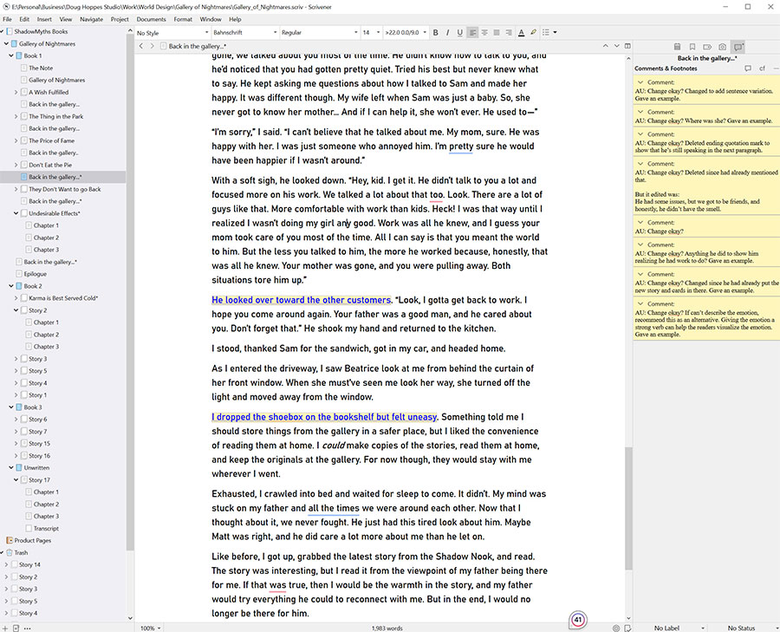Toggle italic formatting
The width and height of the screenshot is (780, 632).
(447, 32)
